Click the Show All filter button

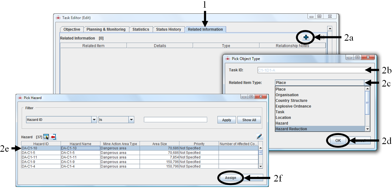[x=249, y=120]
